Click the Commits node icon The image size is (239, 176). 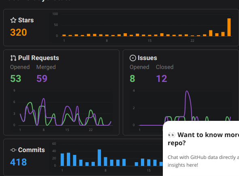13,150
